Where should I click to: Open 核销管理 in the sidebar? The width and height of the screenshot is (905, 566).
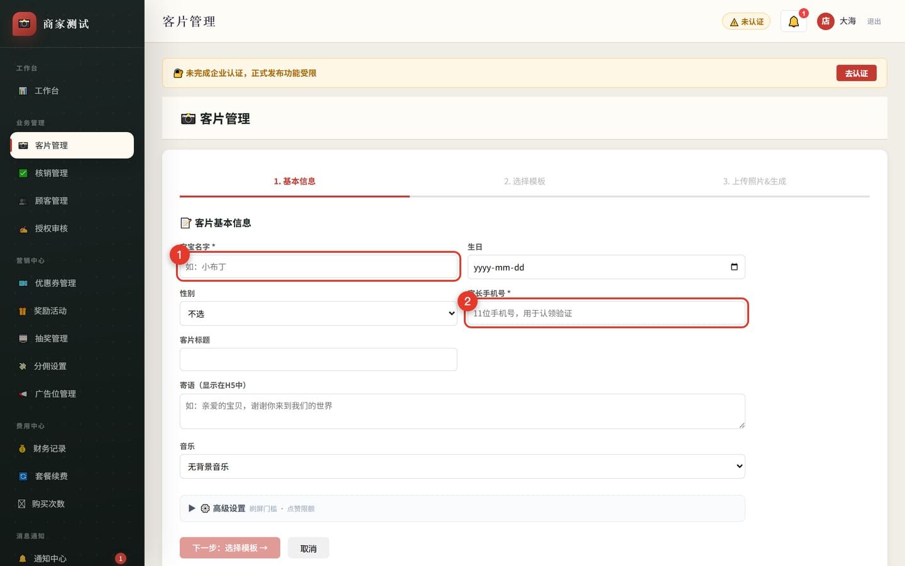coord(72,173)
